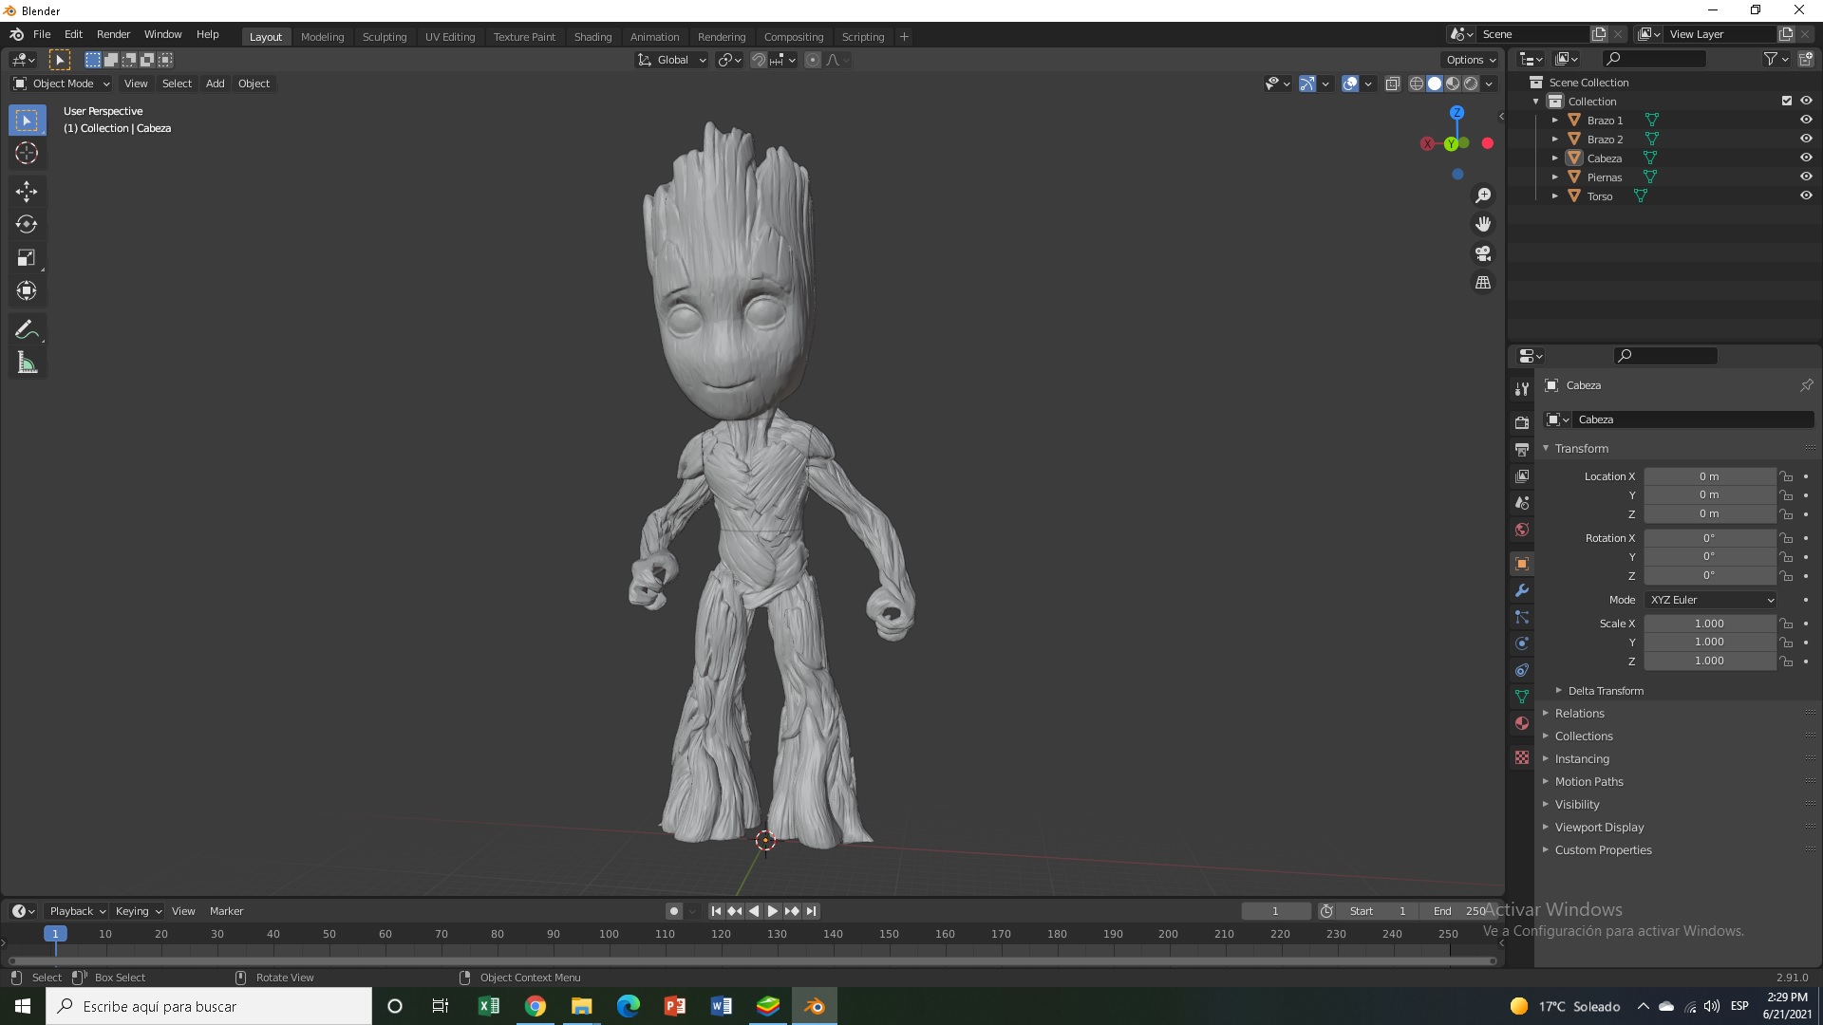Activate the Rotate tool
Screen dimensions: 1823x1025
[x=27, y=225]
